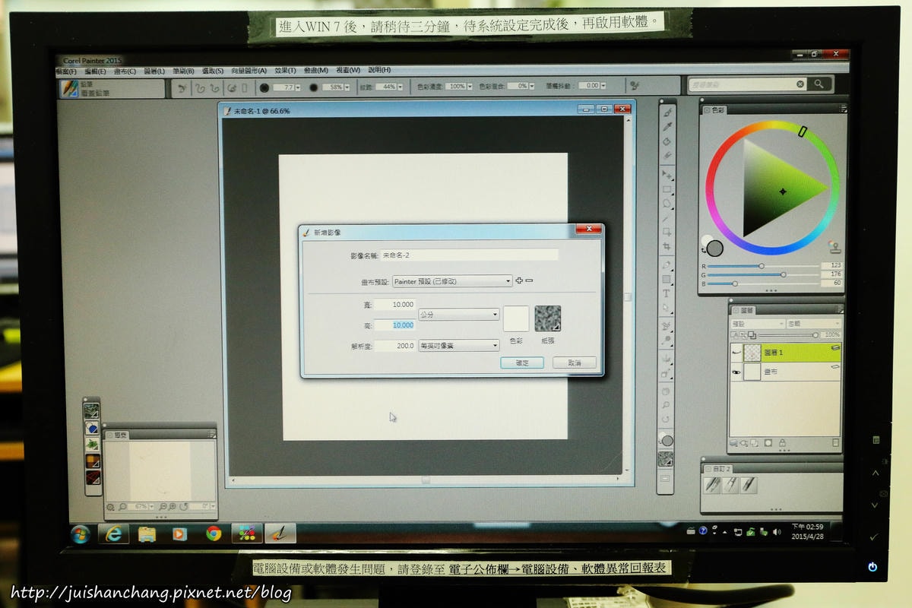This screenshot has width=912, height=608.
Task: Choose the Crop tool in the toolbox
Action: (x=667, y=246)
